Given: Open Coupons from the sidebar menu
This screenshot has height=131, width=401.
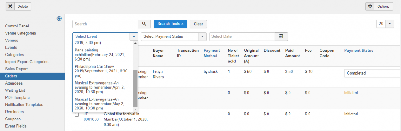Looking at the screenshot, I should (x=13, y=119).
